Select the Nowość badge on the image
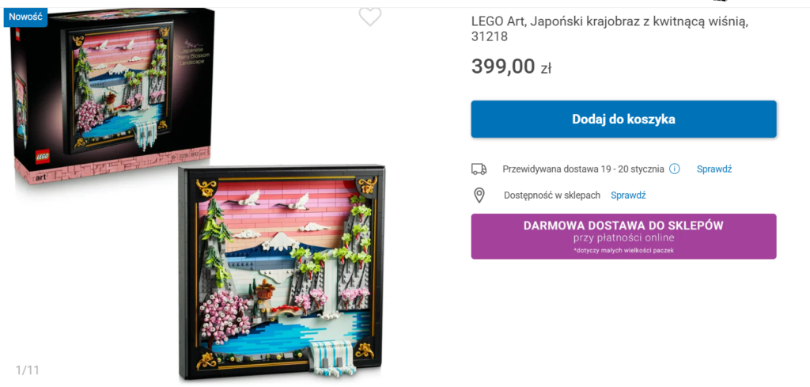This screenshot has width=810, height=387. pos(25,17)
